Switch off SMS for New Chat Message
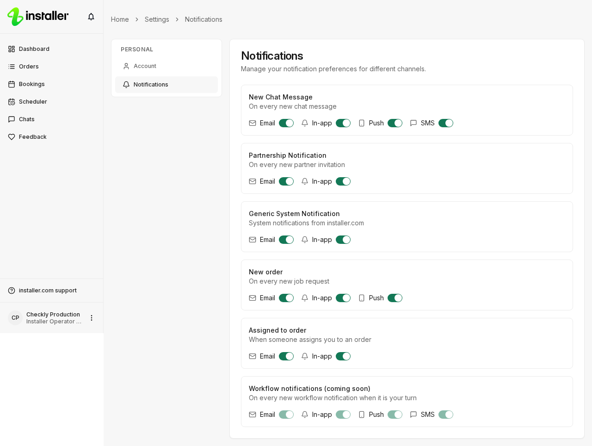592x446 pixels. click(x=446, y=123)
